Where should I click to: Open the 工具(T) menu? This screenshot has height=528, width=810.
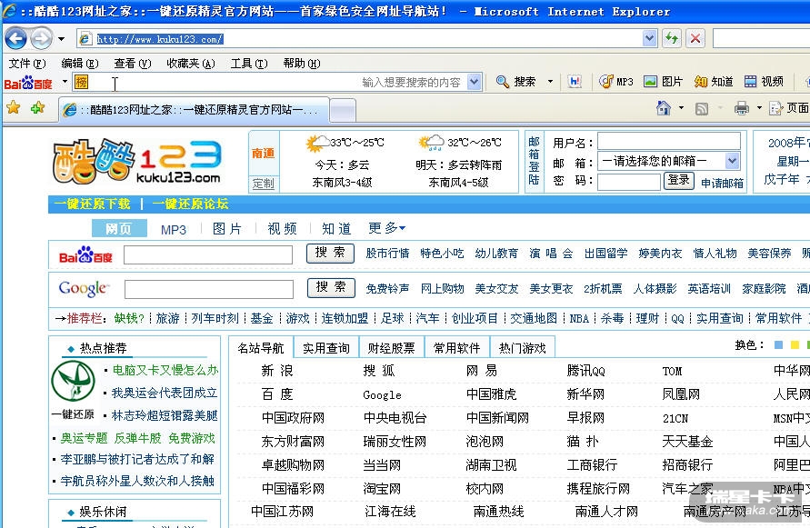[249, 63]
